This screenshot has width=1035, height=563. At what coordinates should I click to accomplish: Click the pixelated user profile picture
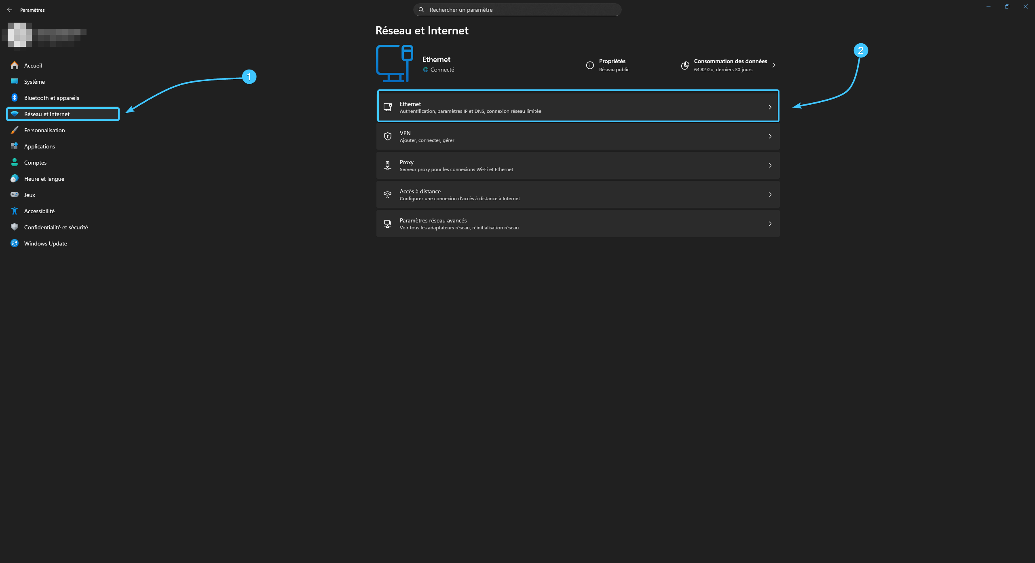click(x=19, y=35)
